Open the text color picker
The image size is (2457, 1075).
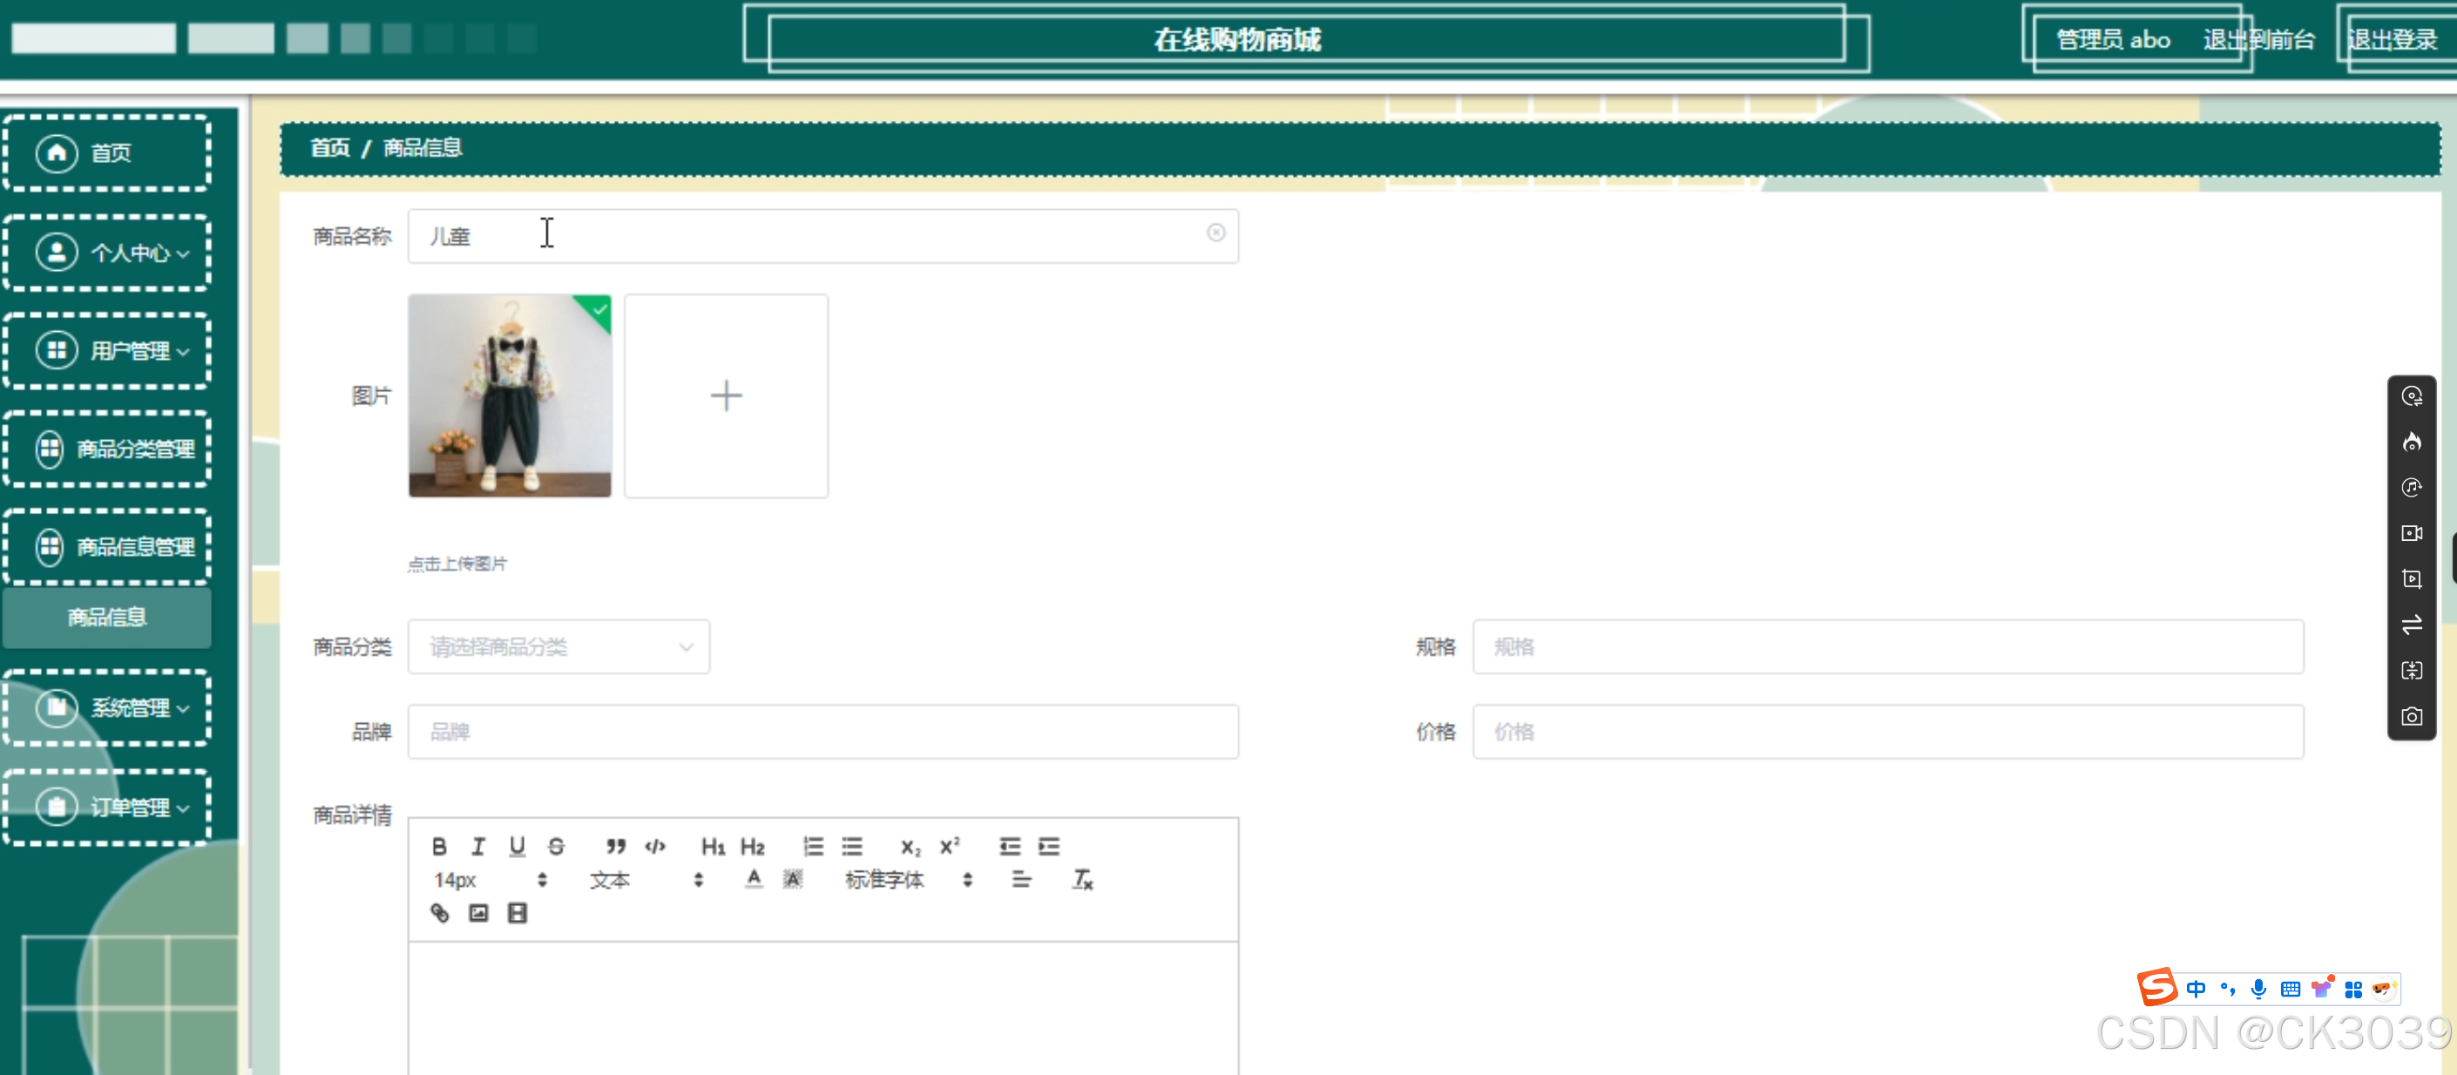(x=754, y=880)
